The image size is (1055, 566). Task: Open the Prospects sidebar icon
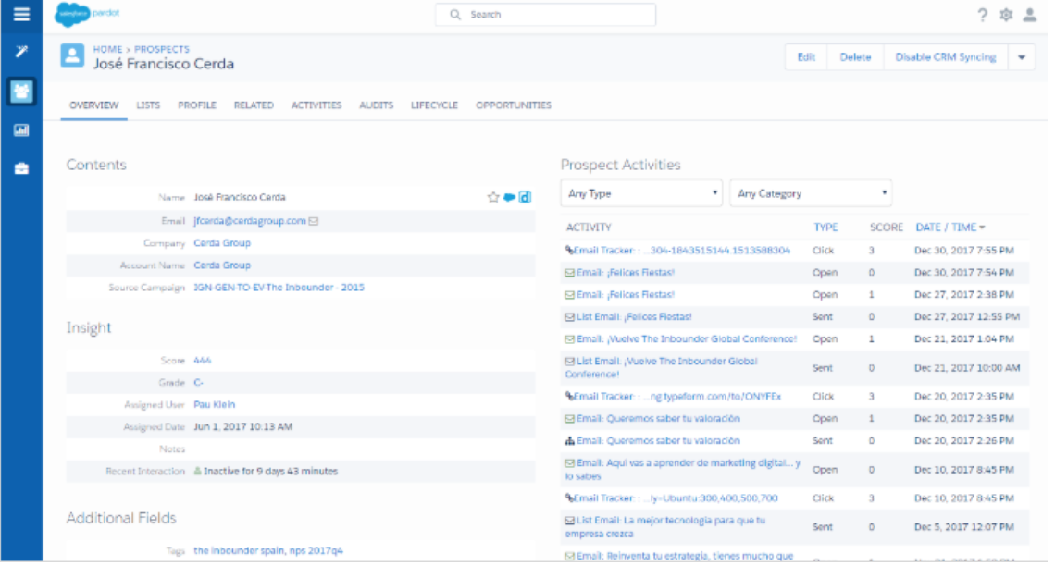click(21, 91)
